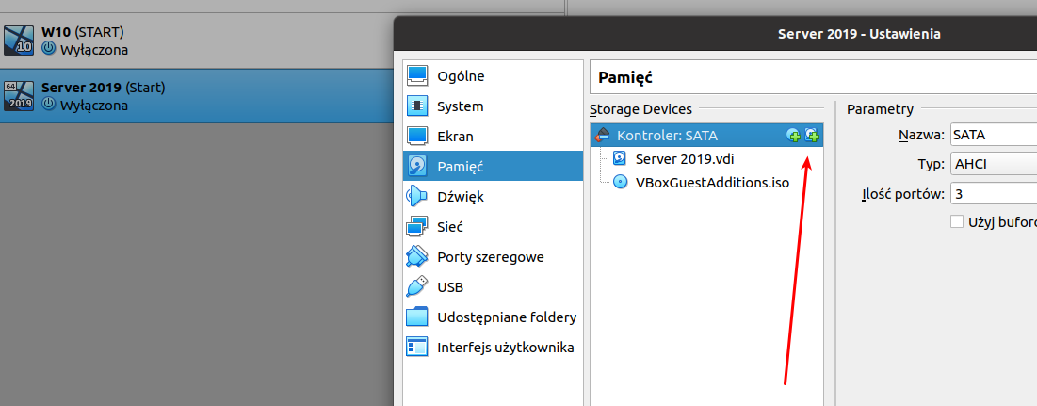Click the Server 2019.vdi disk icon
The height and width of the screenshot is (406, 1037).
pos(620,158)
